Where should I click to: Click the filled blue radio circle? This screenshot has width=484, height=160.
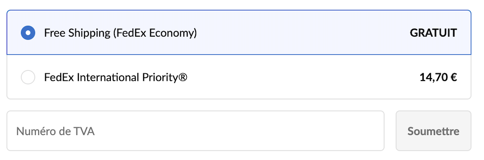pos(28,32)
